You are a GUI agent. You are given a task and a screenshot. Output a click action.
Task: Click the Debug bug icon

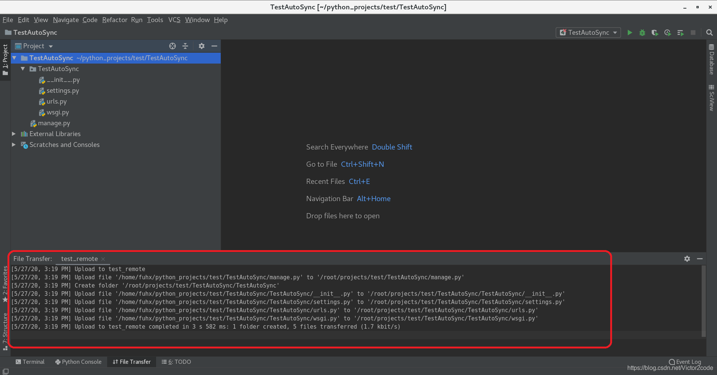pyautogui.click(x=642, y=33)
